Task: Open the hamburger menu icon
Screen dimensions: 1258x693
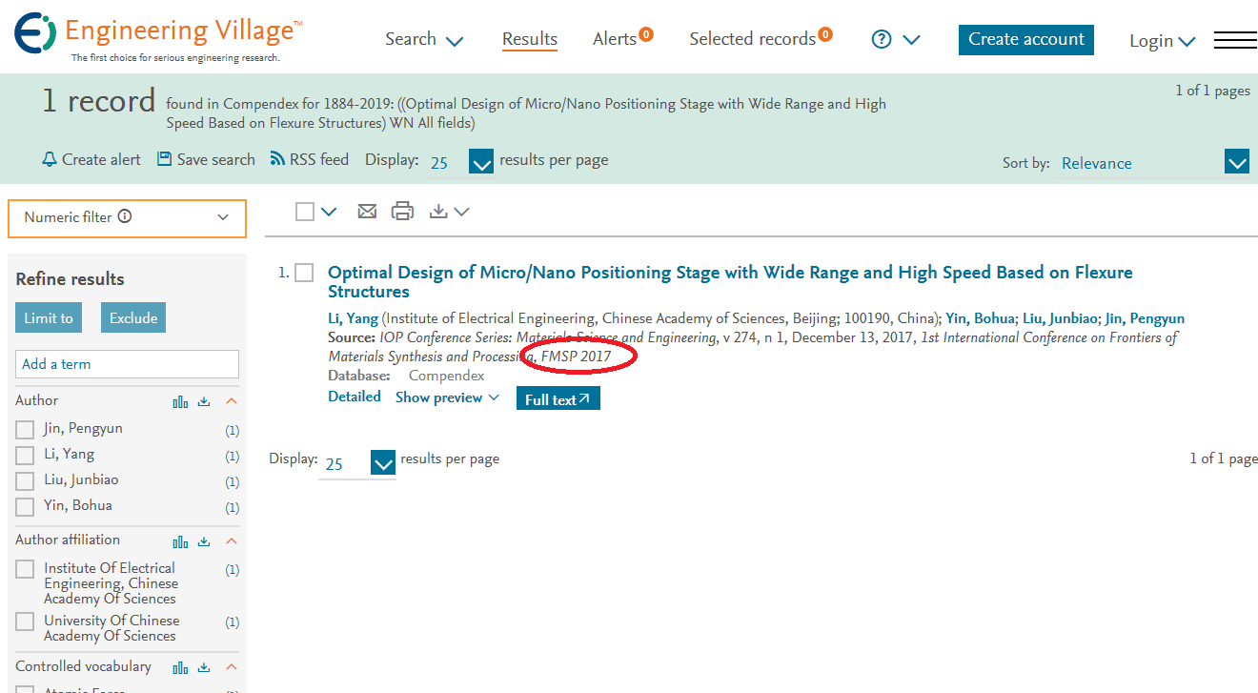Action: (x=1235, y=40)
